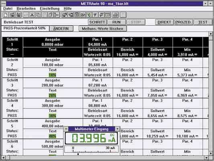Select the F Fahrenheit unit icon

(95, 15)
